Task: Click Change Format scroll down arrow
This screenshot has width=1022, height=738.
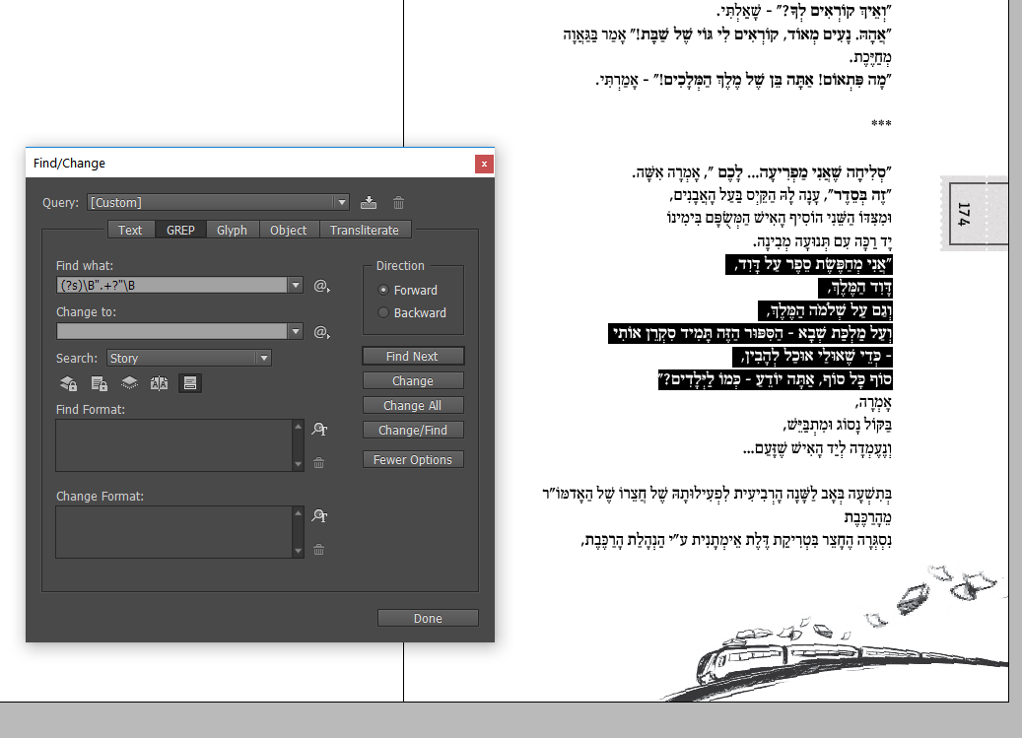Action: 299,551
